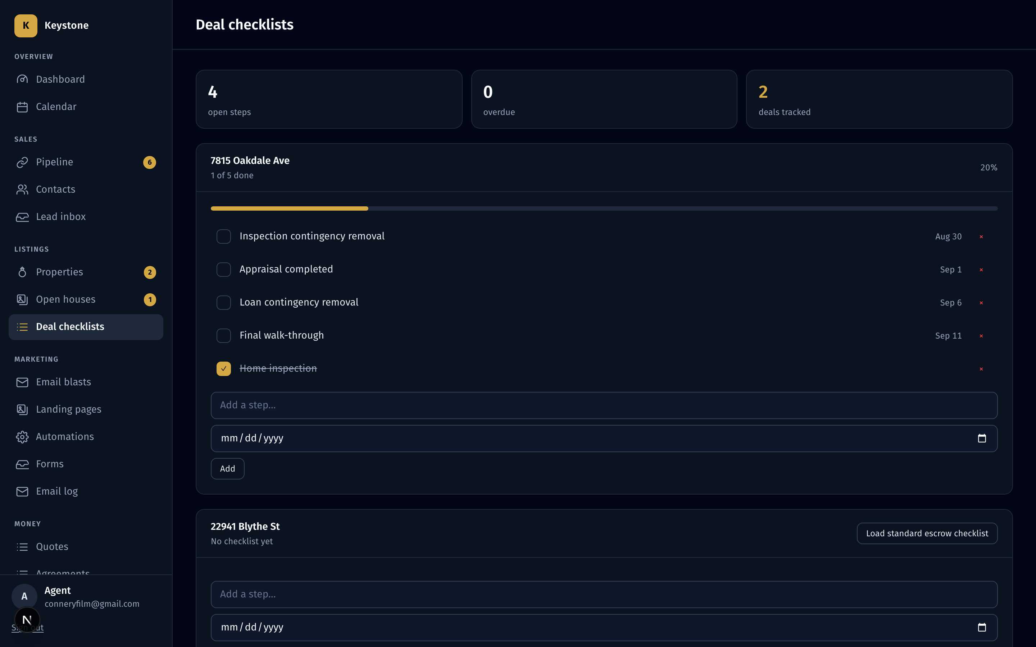This screenshot has height=647, width=1036.
Task: Click the Open houses icon
Action: tap(22, 299)
